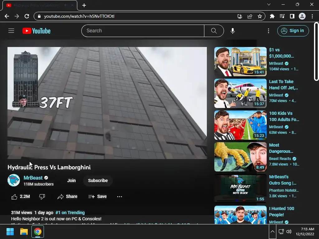
Task: Show hidden system tray icons chevron
Action: tap(272, 232)
